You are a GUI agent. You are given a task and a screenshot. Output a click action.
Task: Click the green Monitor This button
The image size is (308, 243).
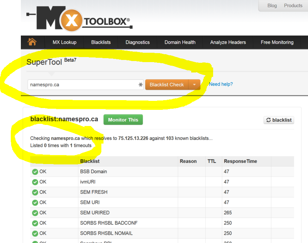pyautogui.click(x=123, y=120)
